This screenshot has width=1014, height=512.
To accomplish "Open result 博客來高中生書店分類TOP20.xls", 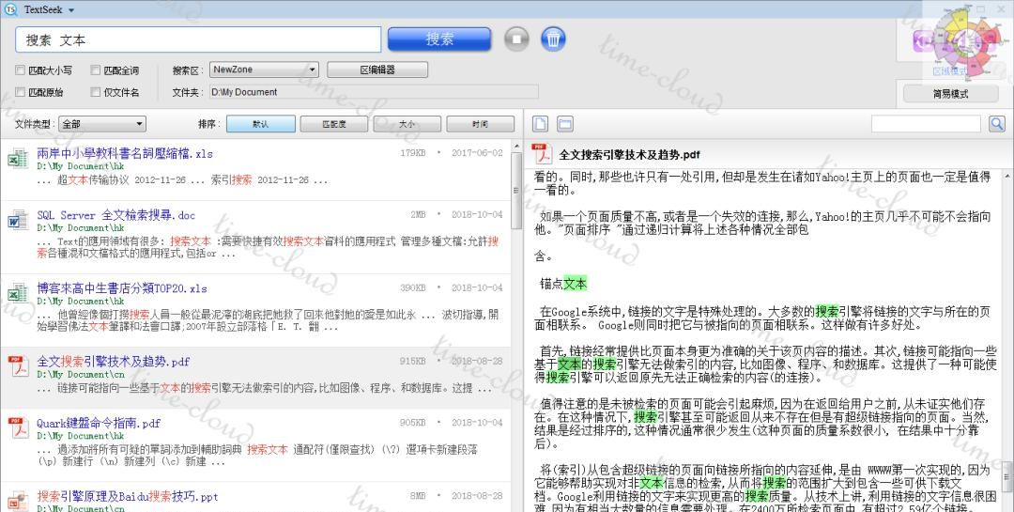I will click(122, 288).
